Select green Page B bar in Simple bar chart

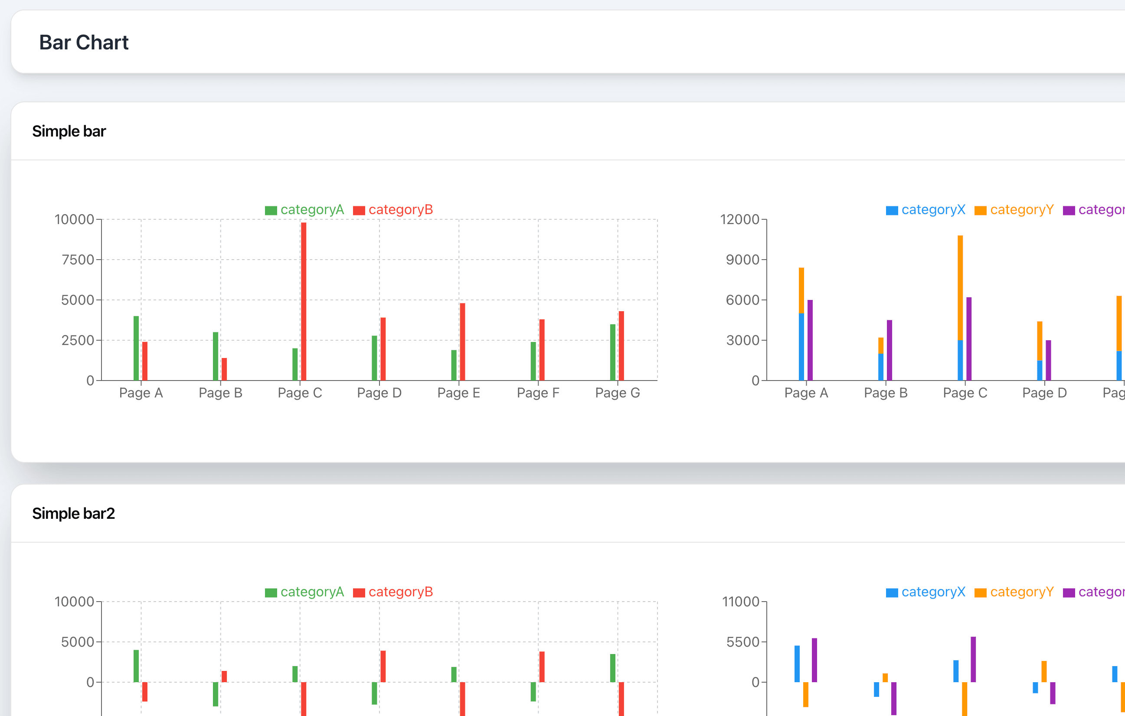tap(216, 356)
